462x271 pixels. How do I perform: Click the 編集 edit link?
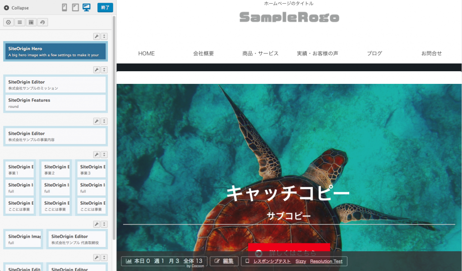(x=224, y=261)
